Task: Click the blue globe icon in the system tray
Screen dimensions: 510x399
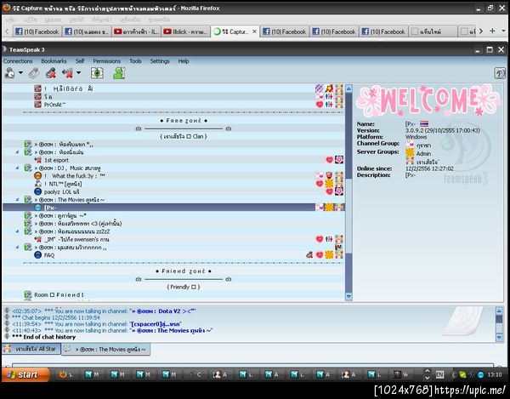Action: tap(481, 375)
